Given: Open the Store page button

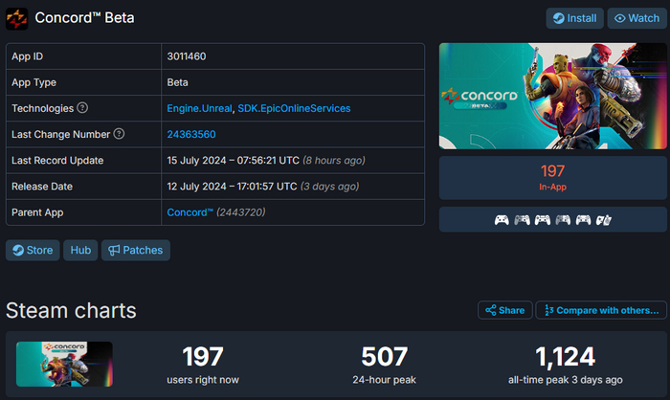Looking at the screenshot, I should click(33, 251).
